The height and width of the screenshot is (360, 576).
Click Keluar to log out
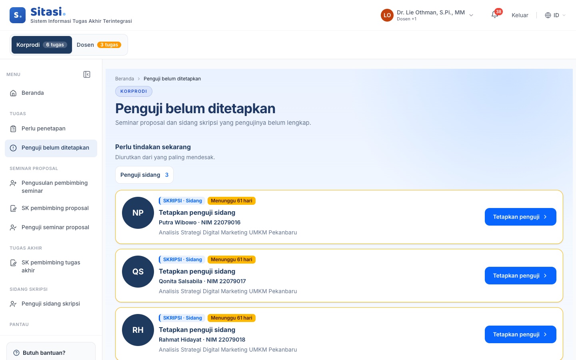520,15
